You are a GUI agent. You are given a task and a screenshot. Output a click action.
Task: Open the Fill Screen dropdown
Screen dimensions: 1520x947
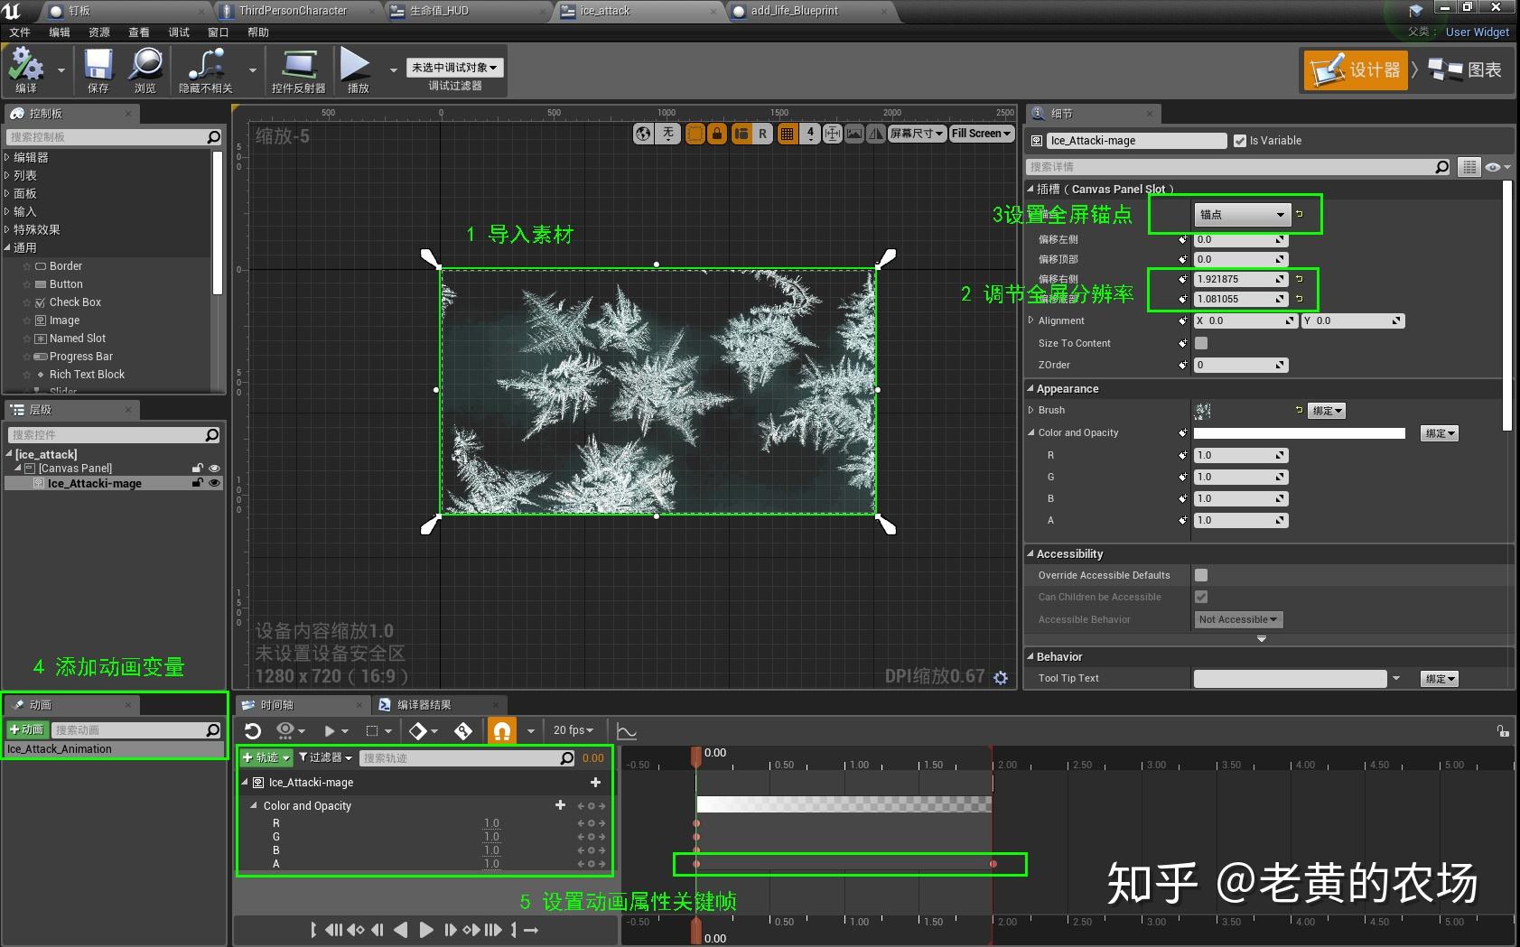pyautogui.click(x=981, y=133)
